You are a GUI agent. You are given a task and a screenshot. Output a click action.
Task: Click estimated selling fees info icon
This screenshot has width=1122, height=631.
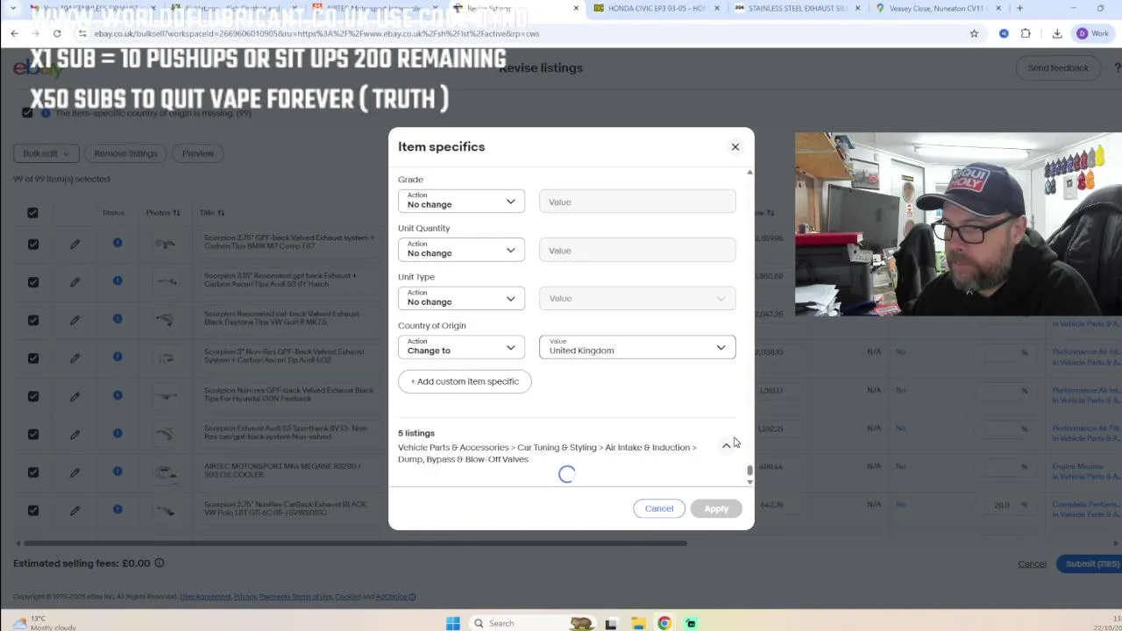coord(160,563)
